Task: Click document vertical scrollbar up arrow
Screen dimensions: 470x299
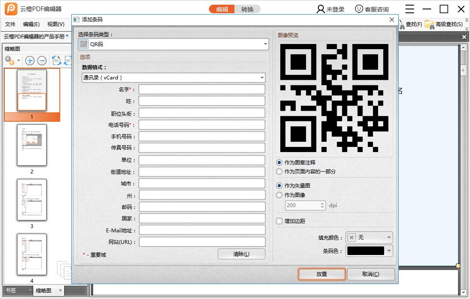Action: 464,48
